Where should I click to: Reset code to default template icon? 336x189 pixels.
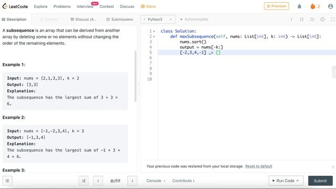(x=312, y=19)
